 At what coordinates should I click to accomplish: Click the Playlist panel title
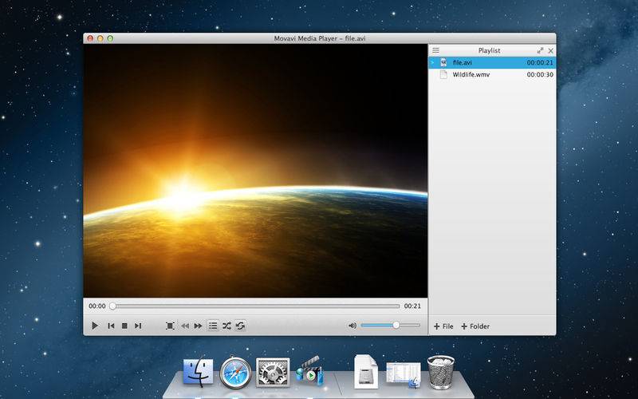coord(489,50)
